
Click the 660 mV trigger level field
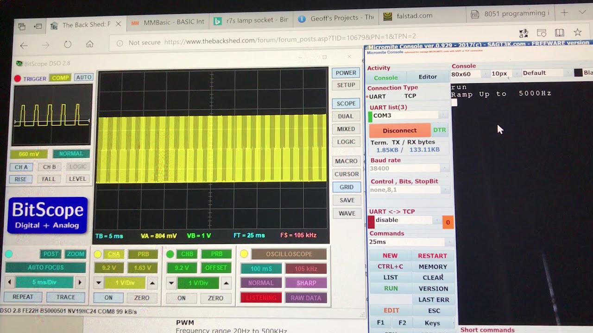click(x=29, y=154)
